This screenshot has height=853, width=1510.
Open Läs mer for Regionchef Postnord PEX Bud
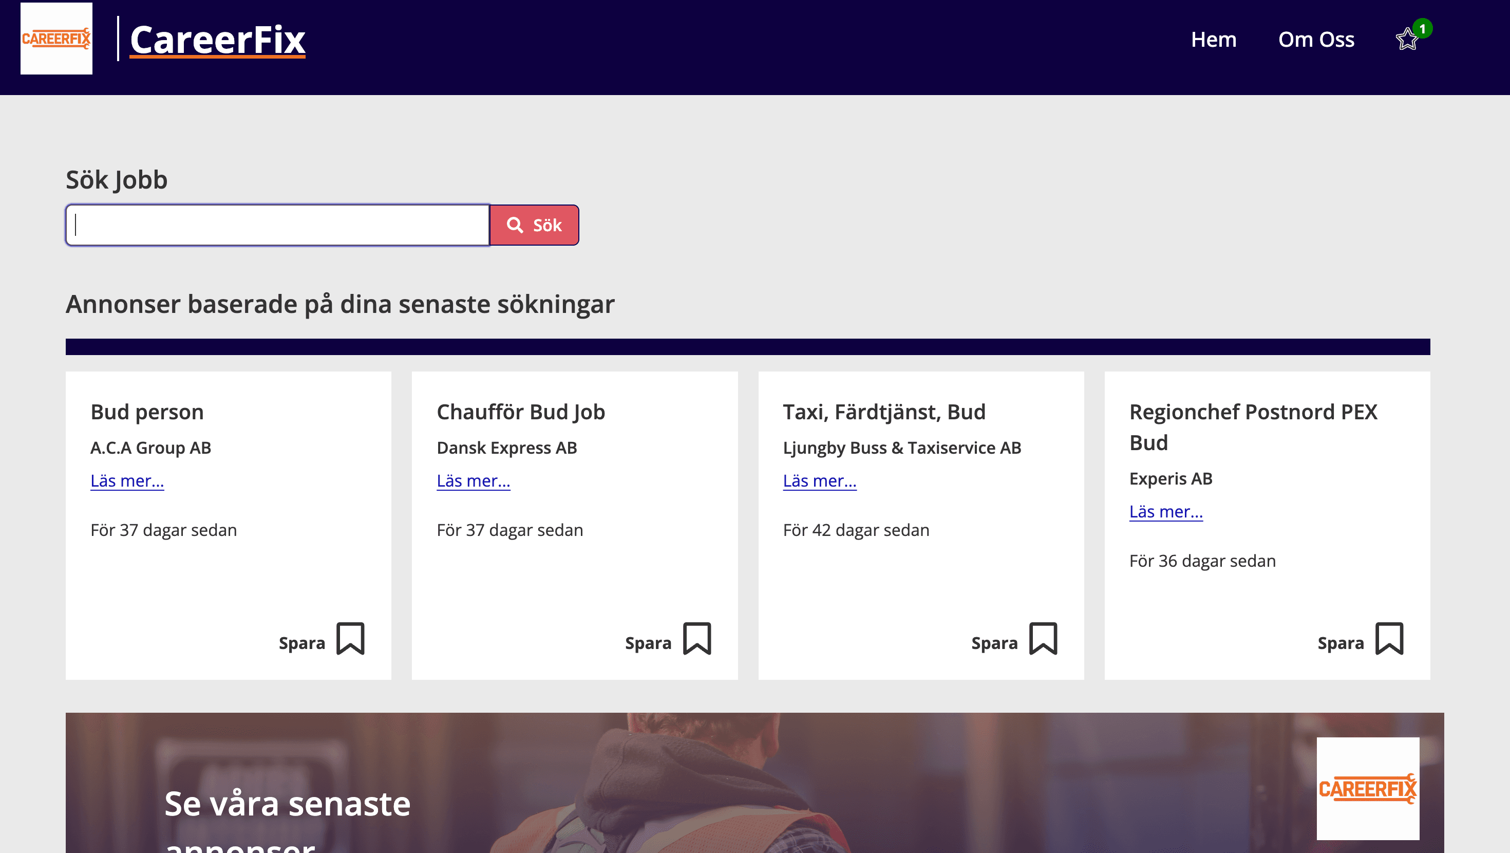[1166, 512]
